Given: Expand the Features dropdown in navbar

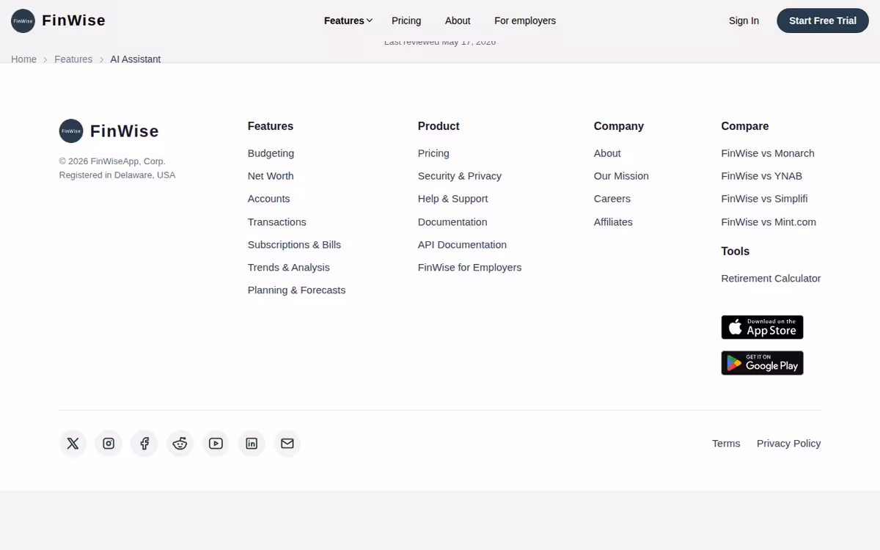Looking at the screenshot, I should (x=348, y=21).
